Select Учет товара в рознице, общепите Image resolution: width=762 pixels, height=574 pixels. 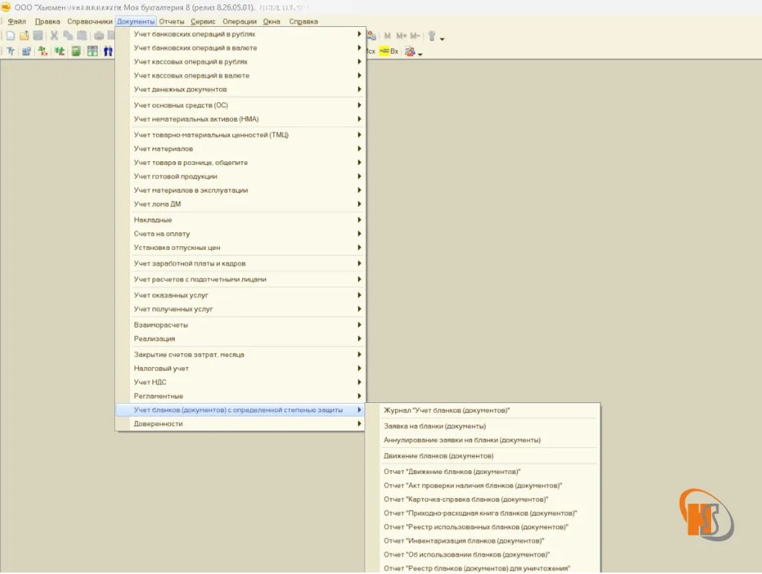point(241,162)
